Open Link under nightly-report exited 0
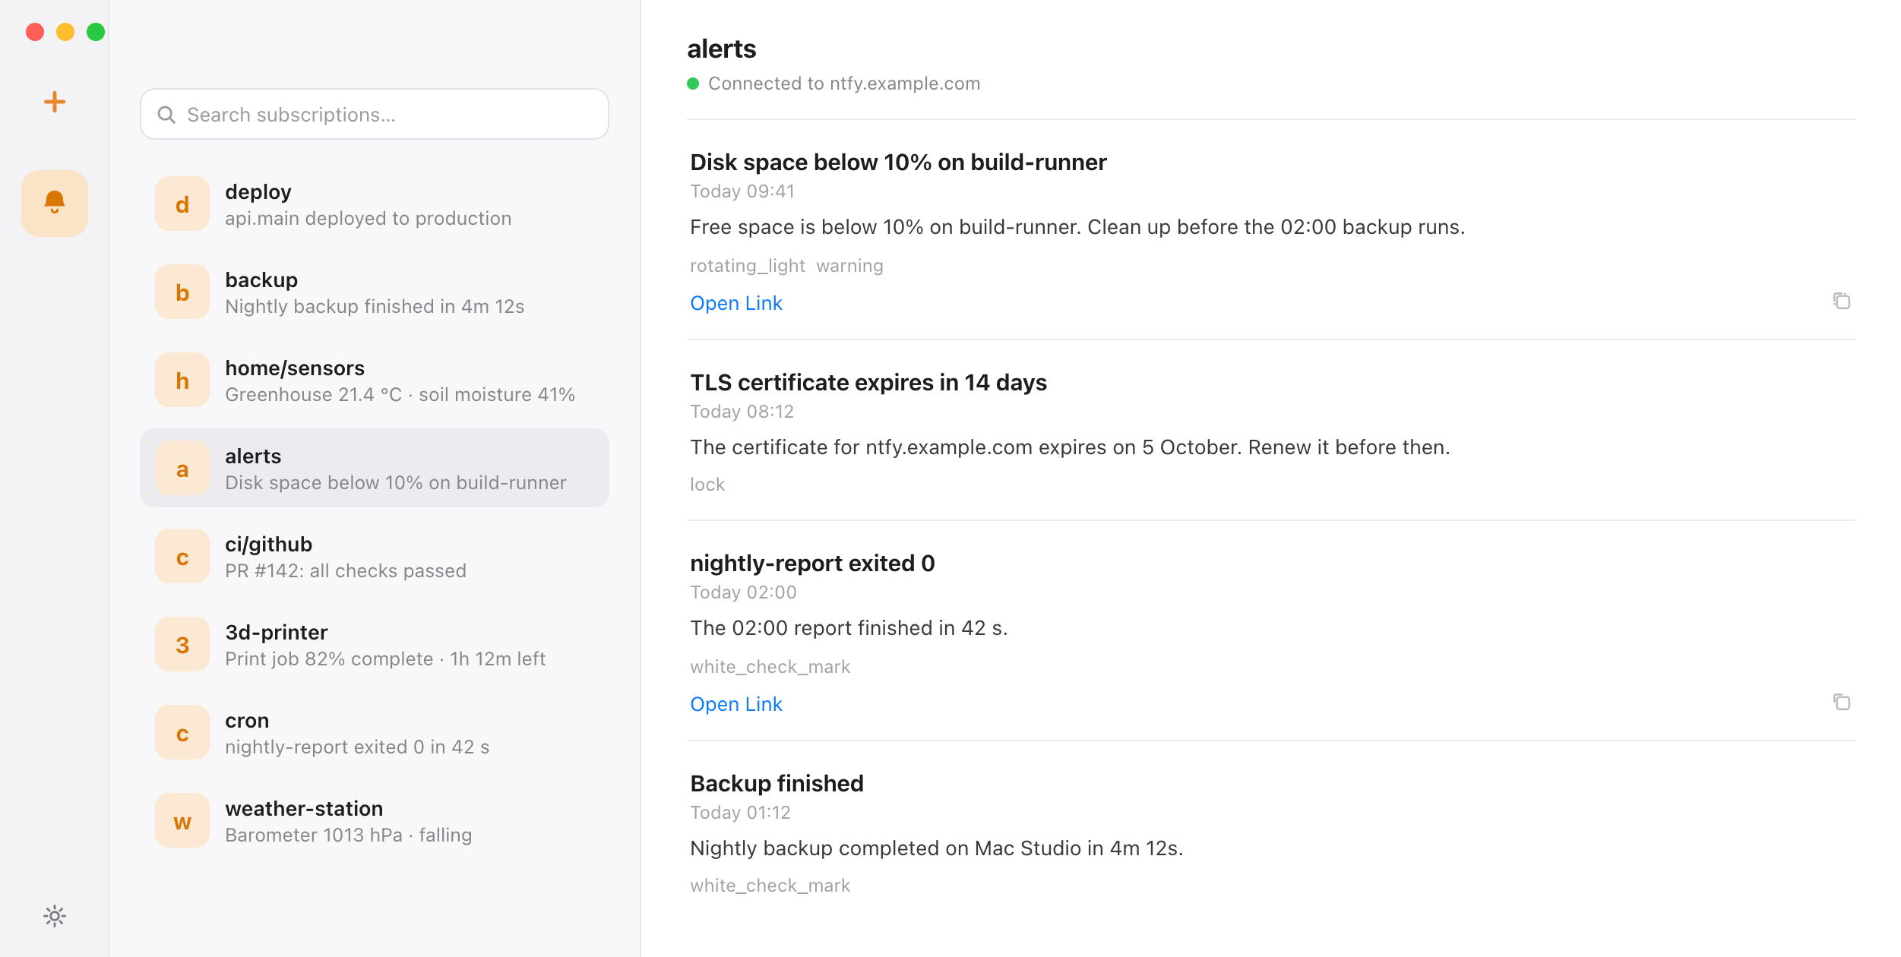Screen dimensions: 1901x957 pos(735,704)
